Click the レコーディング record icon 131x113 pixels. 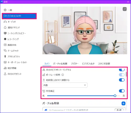tap(5, 39)
